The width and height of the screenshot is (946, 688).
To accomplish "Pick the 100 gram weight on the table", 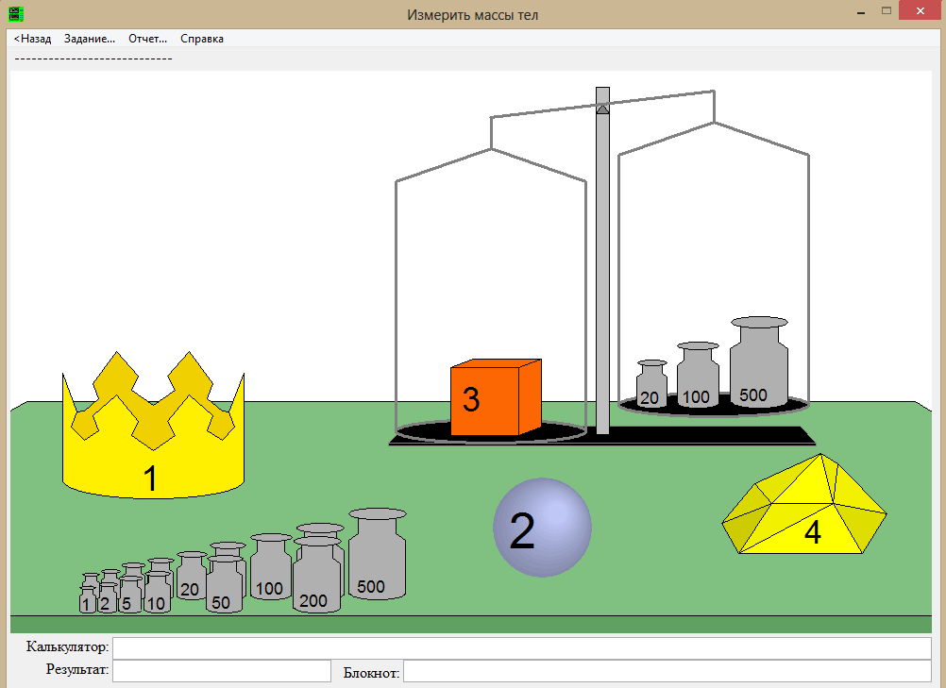I will [x=271, y=567].
